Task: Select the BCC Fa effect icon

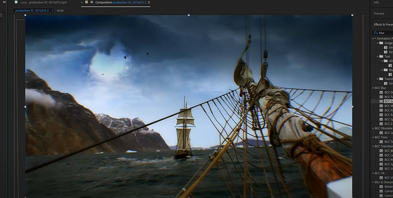Action: (381, 97)
